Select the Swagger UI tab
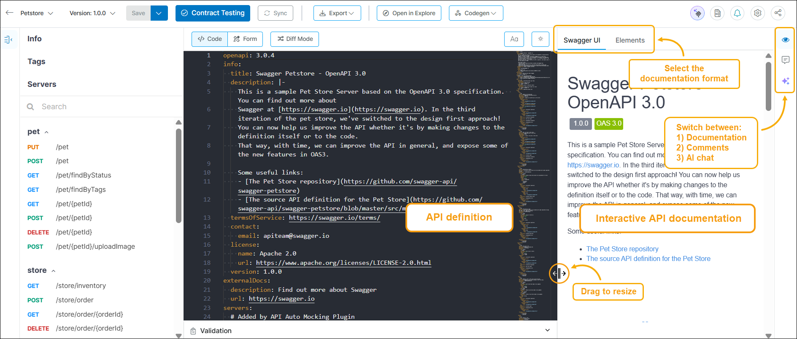 click(582, 40)
